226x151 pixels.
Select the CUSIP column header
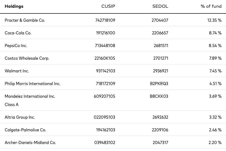click(108, 6)
